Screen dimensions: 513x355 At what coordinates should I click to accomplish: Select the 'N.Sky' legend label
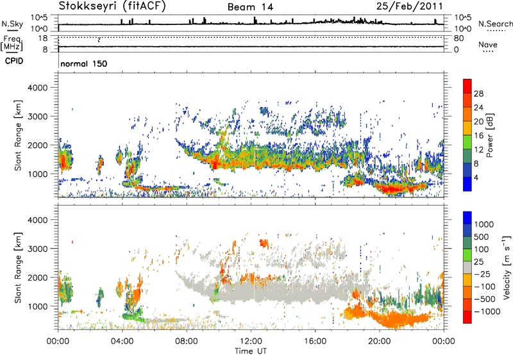[12, 24]
